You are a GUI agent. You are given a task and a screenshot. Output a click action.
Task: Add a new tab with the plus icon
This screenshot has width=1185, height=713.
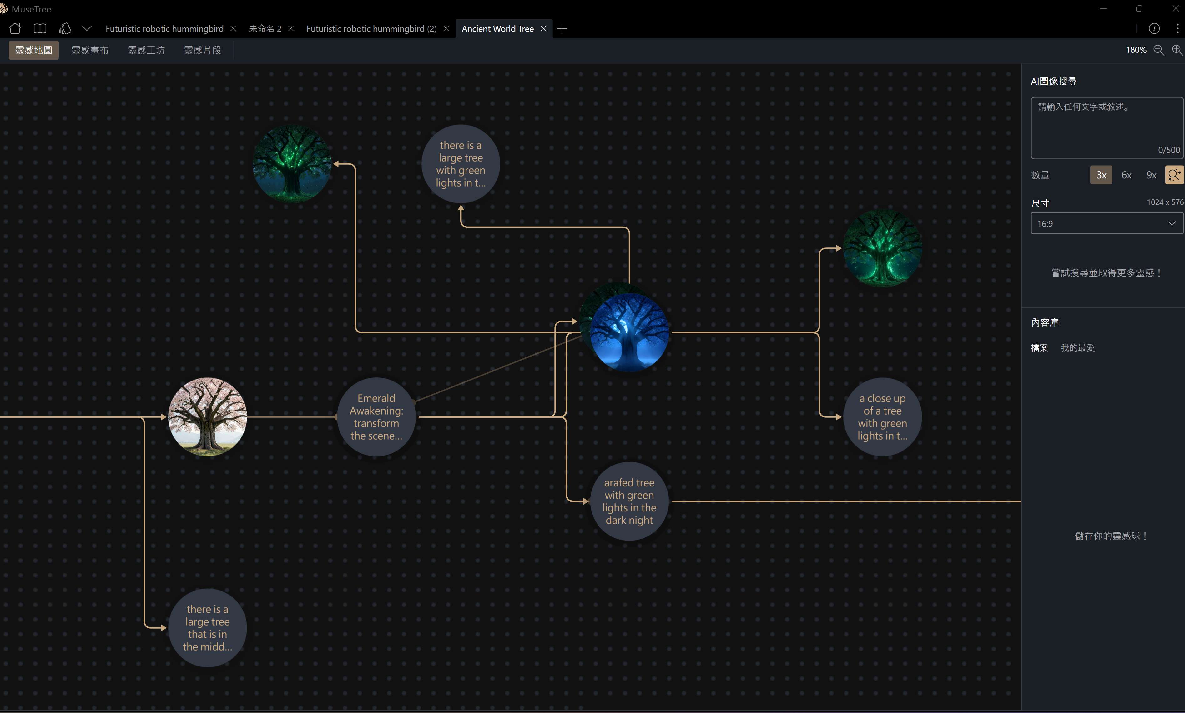(x=562, y=29)
